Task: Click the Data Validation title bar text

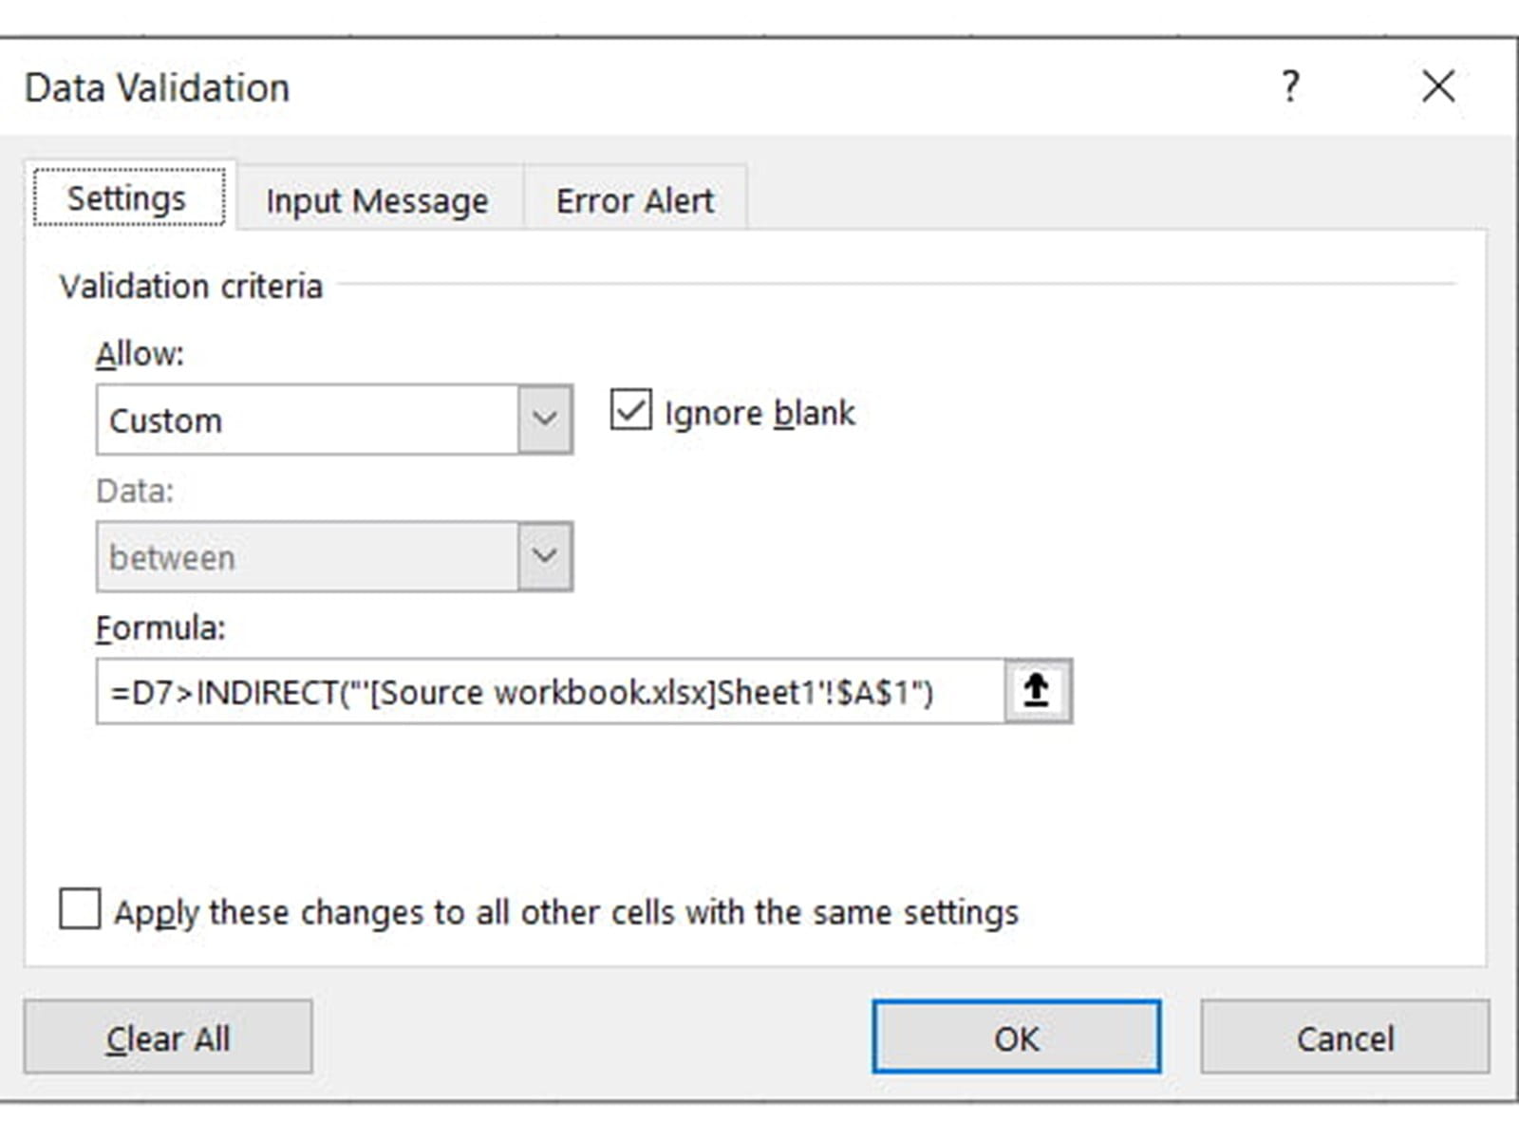Action: 157,87
